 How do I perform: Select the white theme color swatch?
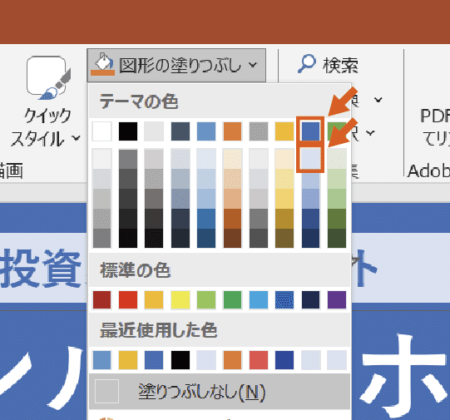pyautogui.click(x=101, y=131)
